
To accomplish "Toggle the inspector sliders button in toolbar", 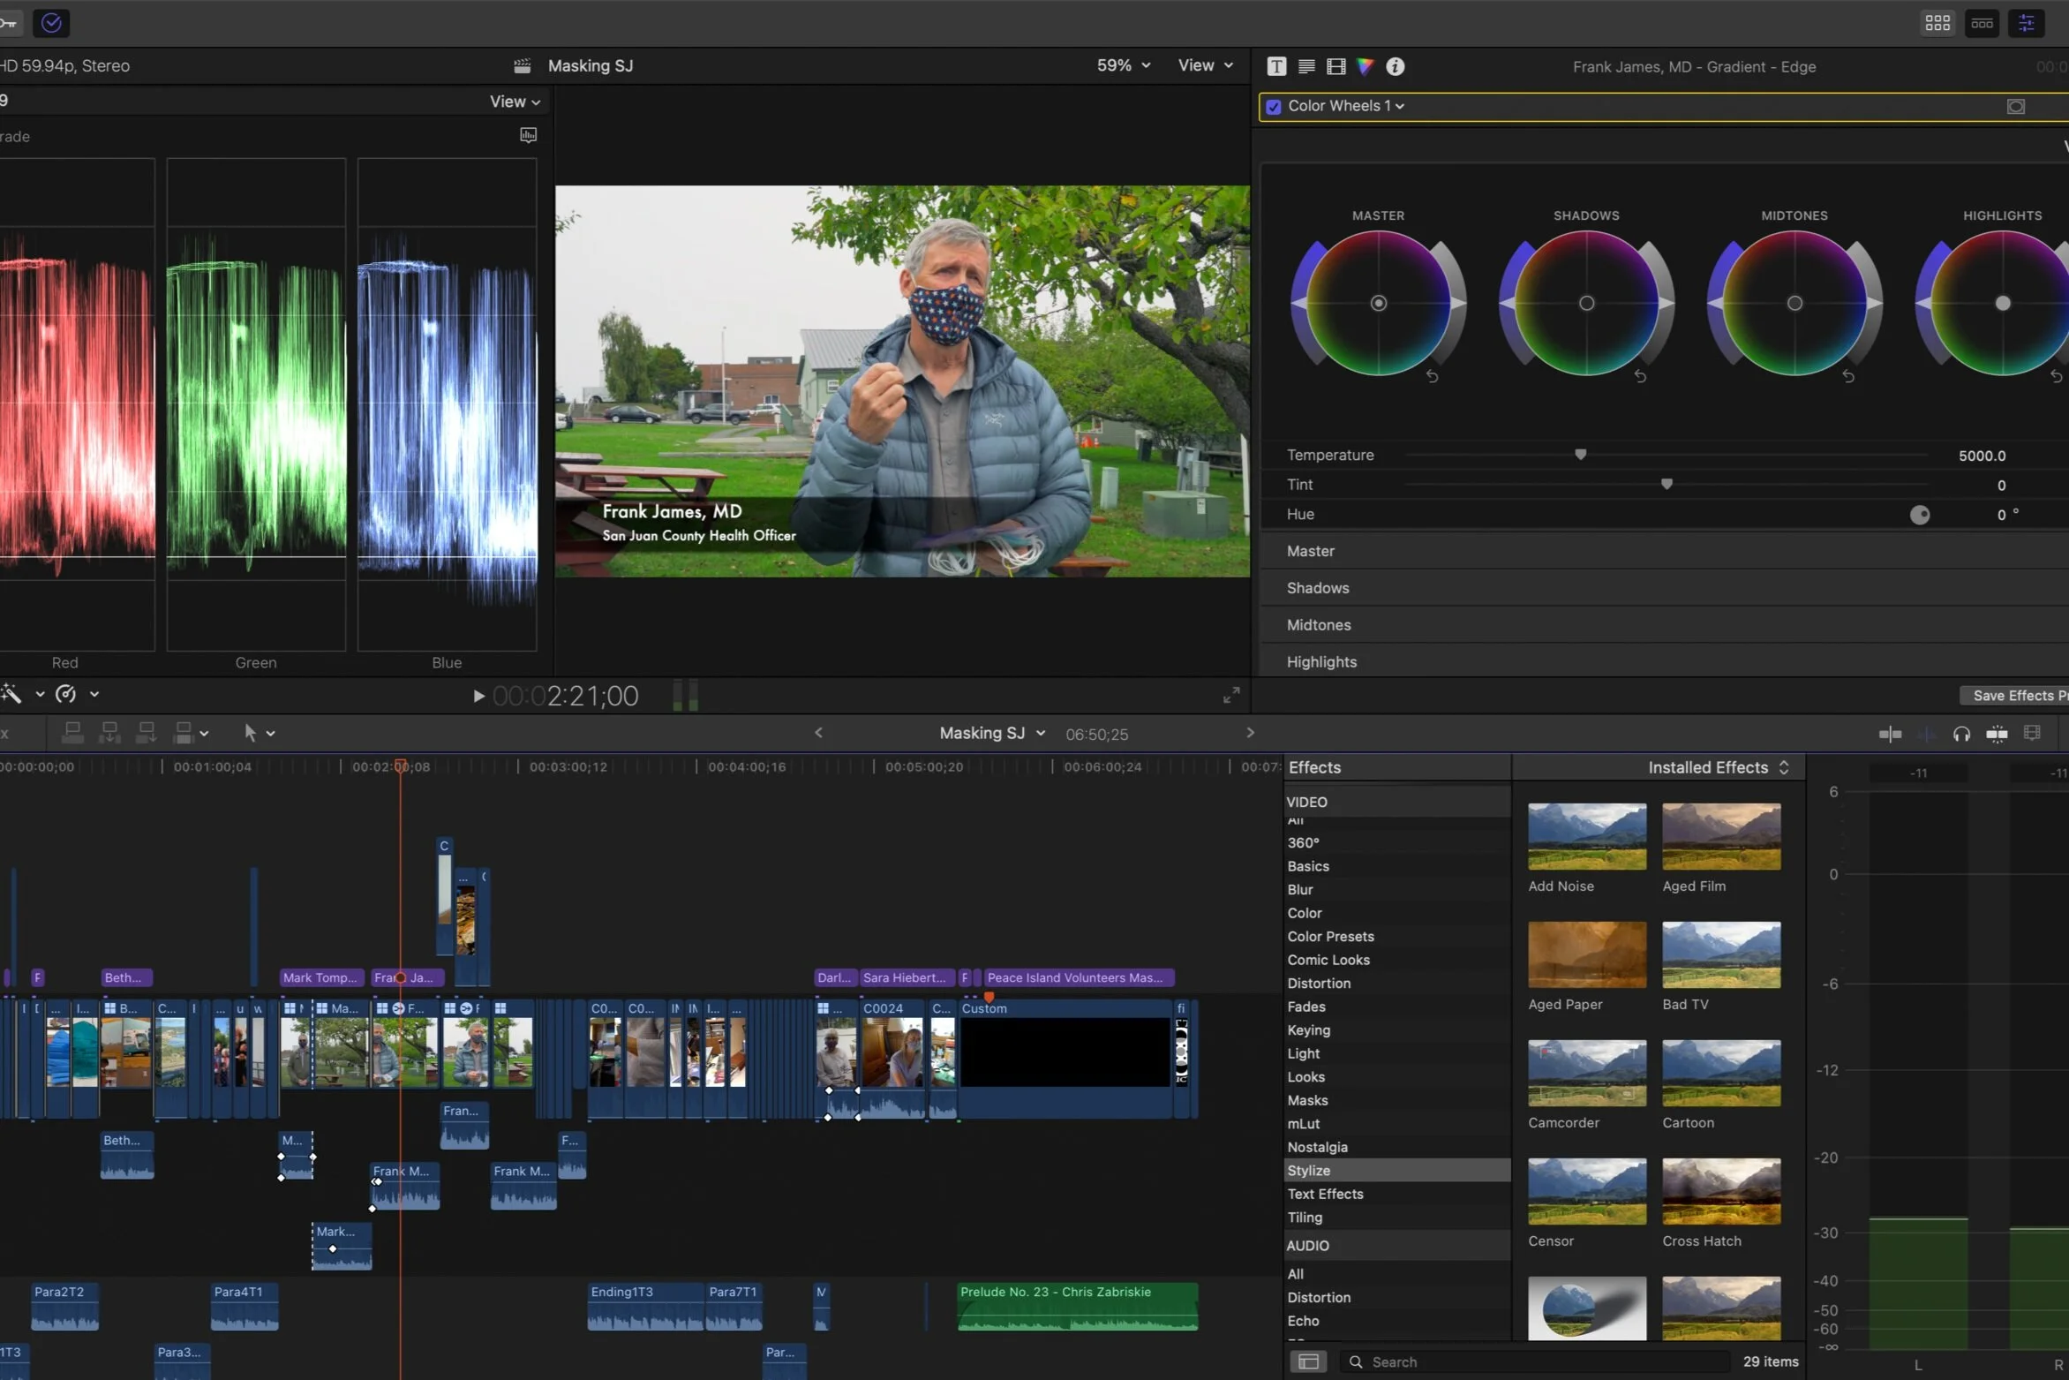I will pos(2027,23).
